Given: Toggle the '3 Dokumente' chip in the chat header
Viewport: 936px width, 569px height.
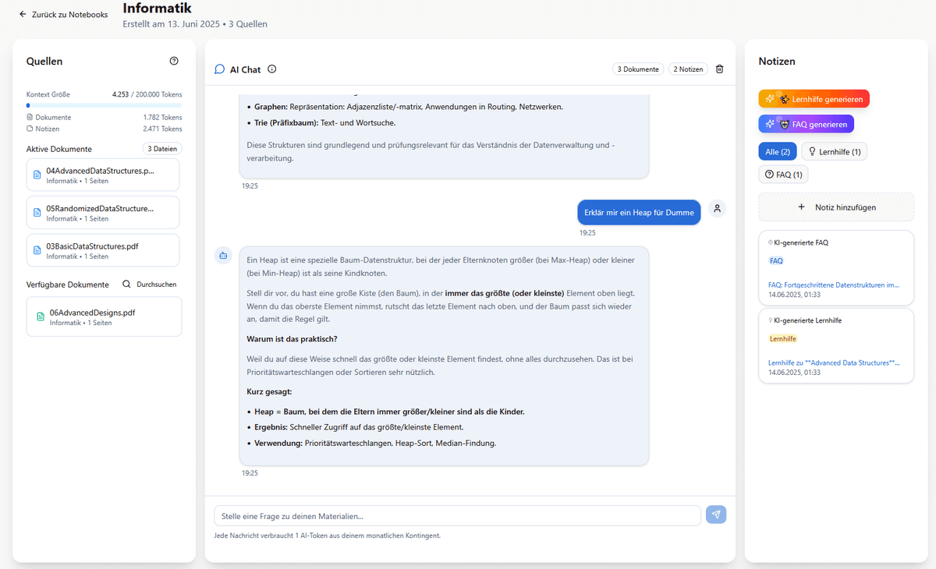Looking at the screenshot, I should point(638,69).
